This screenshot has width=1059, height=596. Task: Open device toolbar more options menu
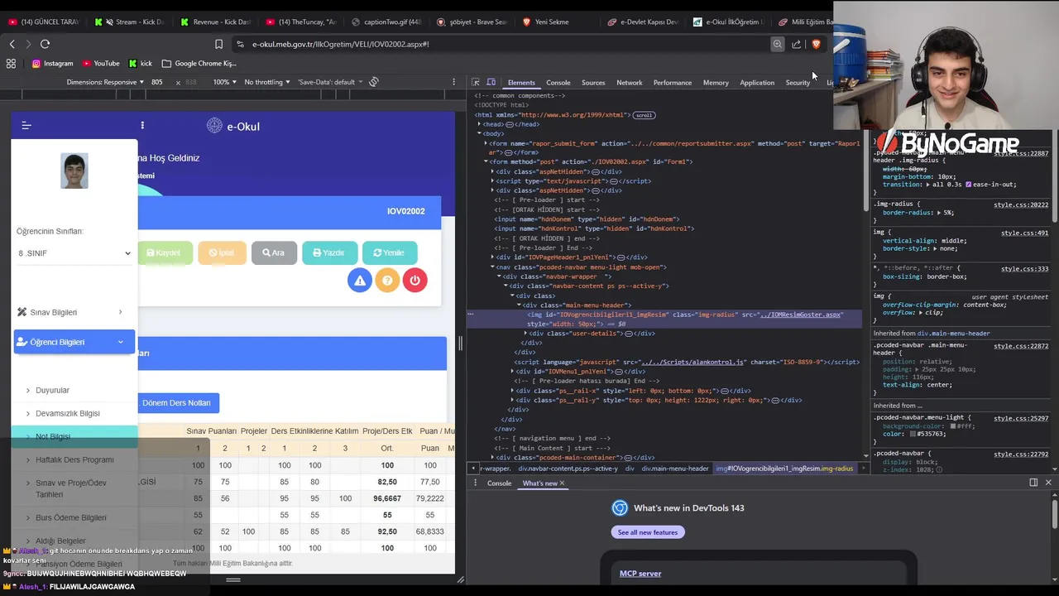[453, 82]
